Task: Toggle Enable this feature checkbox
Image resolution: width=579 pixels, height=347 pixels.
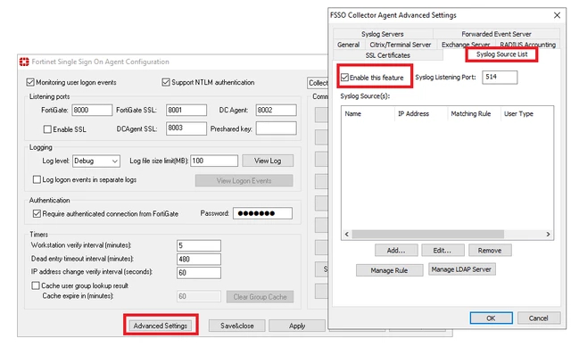Action: pos(345,77)
